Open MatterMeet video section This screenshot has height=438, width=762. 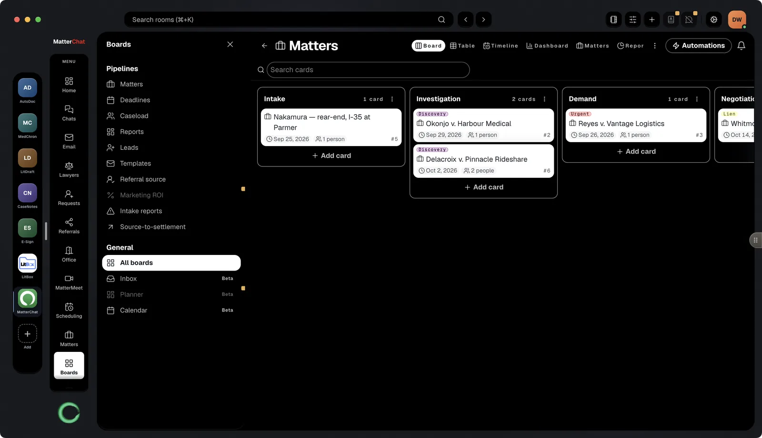tap(69, 282)
